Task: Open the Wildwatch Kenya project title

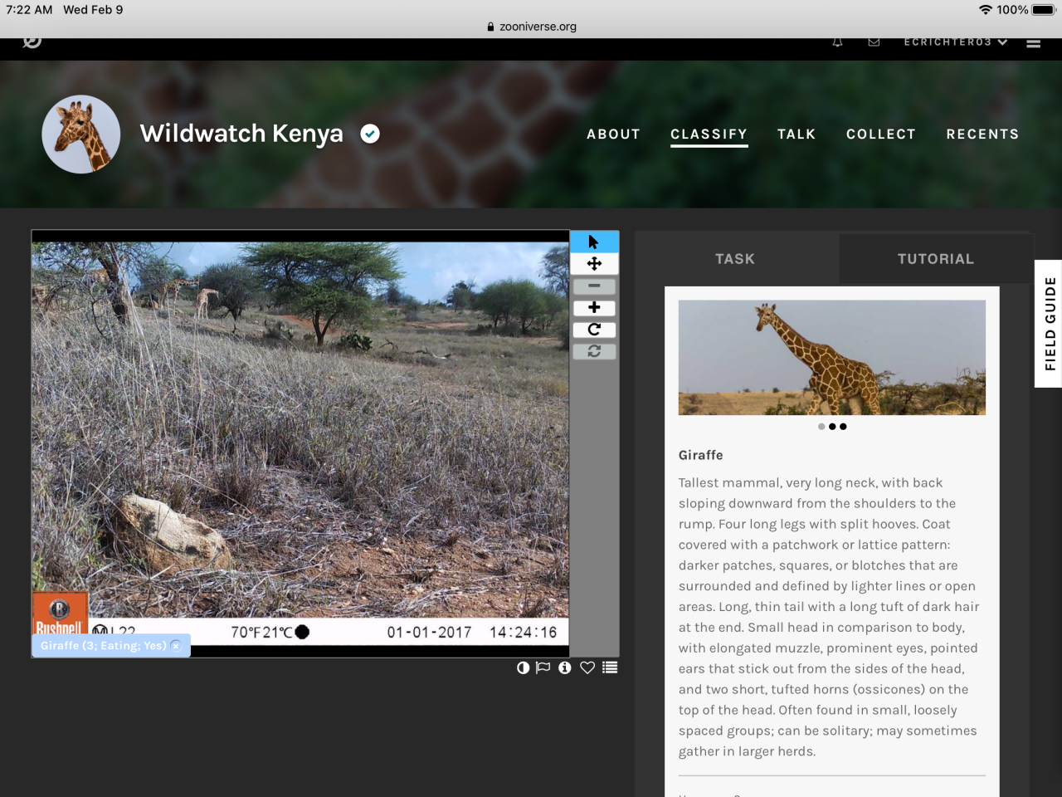Action: coord(241,134)
